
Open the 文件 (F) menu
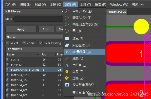10,5
